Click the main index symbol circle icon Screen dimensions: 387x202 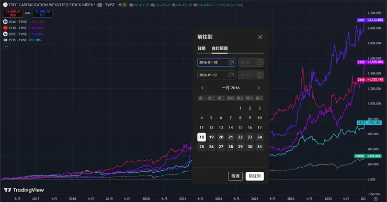pos(5,5)
